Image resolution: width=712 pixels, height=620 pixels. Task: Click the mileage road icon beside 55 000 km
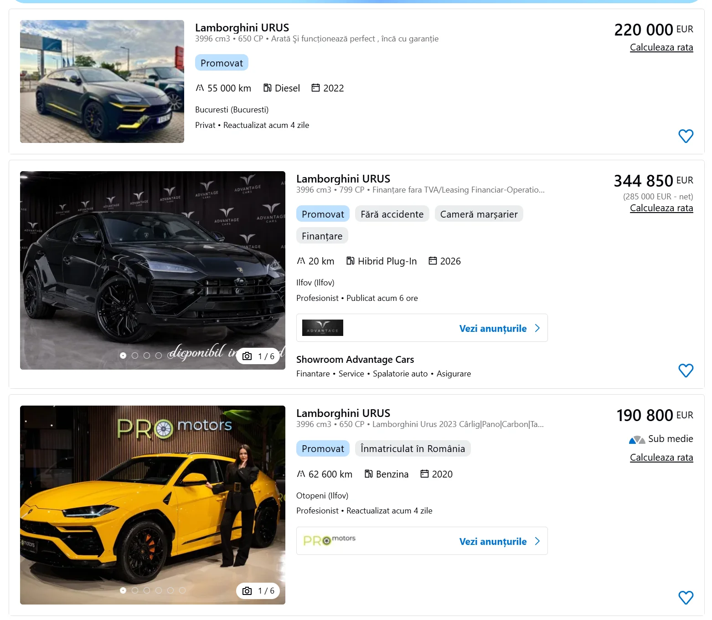pos(200,88)
